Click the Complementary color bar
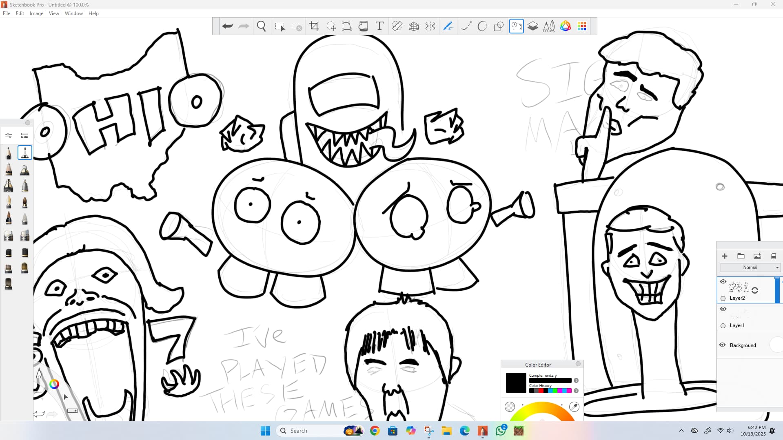Screen dimensions: 783x440 click(550, 380)
